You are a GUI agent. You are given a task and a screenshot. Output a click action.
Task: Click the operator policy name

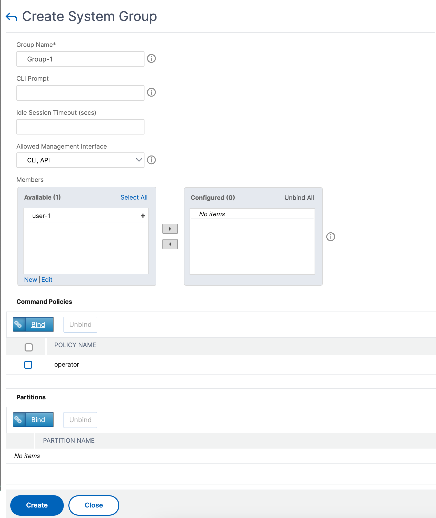(x=67, y=365)
